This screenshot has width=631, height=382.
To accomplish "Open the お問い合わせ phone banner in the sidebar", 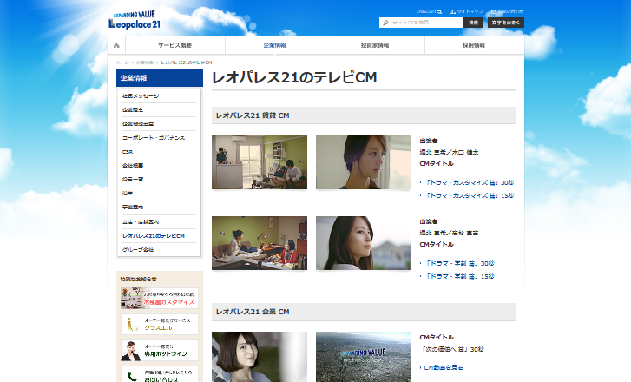I will [160, 374].
